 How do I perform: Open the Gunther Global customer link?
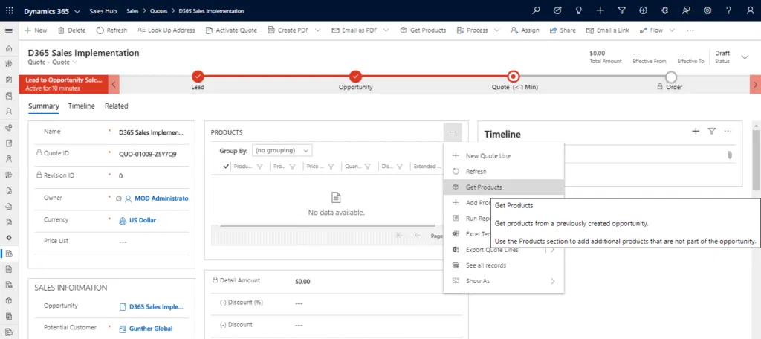[151, 329]
